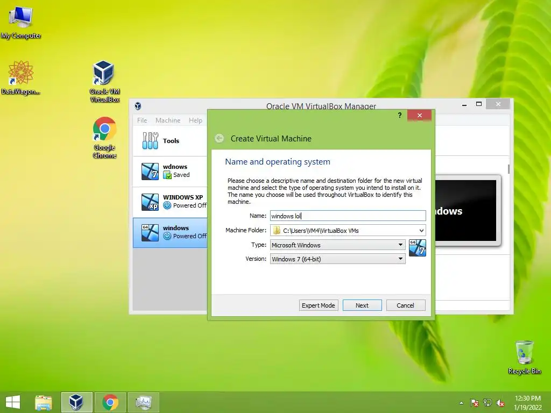551x413 pixels.
Task: Click the green Saved state icon for wdnows
Action: [167, 175]
